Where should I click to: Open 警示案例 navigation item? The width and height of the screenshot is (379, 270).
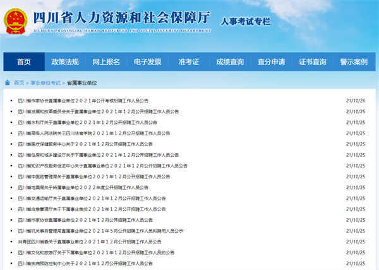354,62
